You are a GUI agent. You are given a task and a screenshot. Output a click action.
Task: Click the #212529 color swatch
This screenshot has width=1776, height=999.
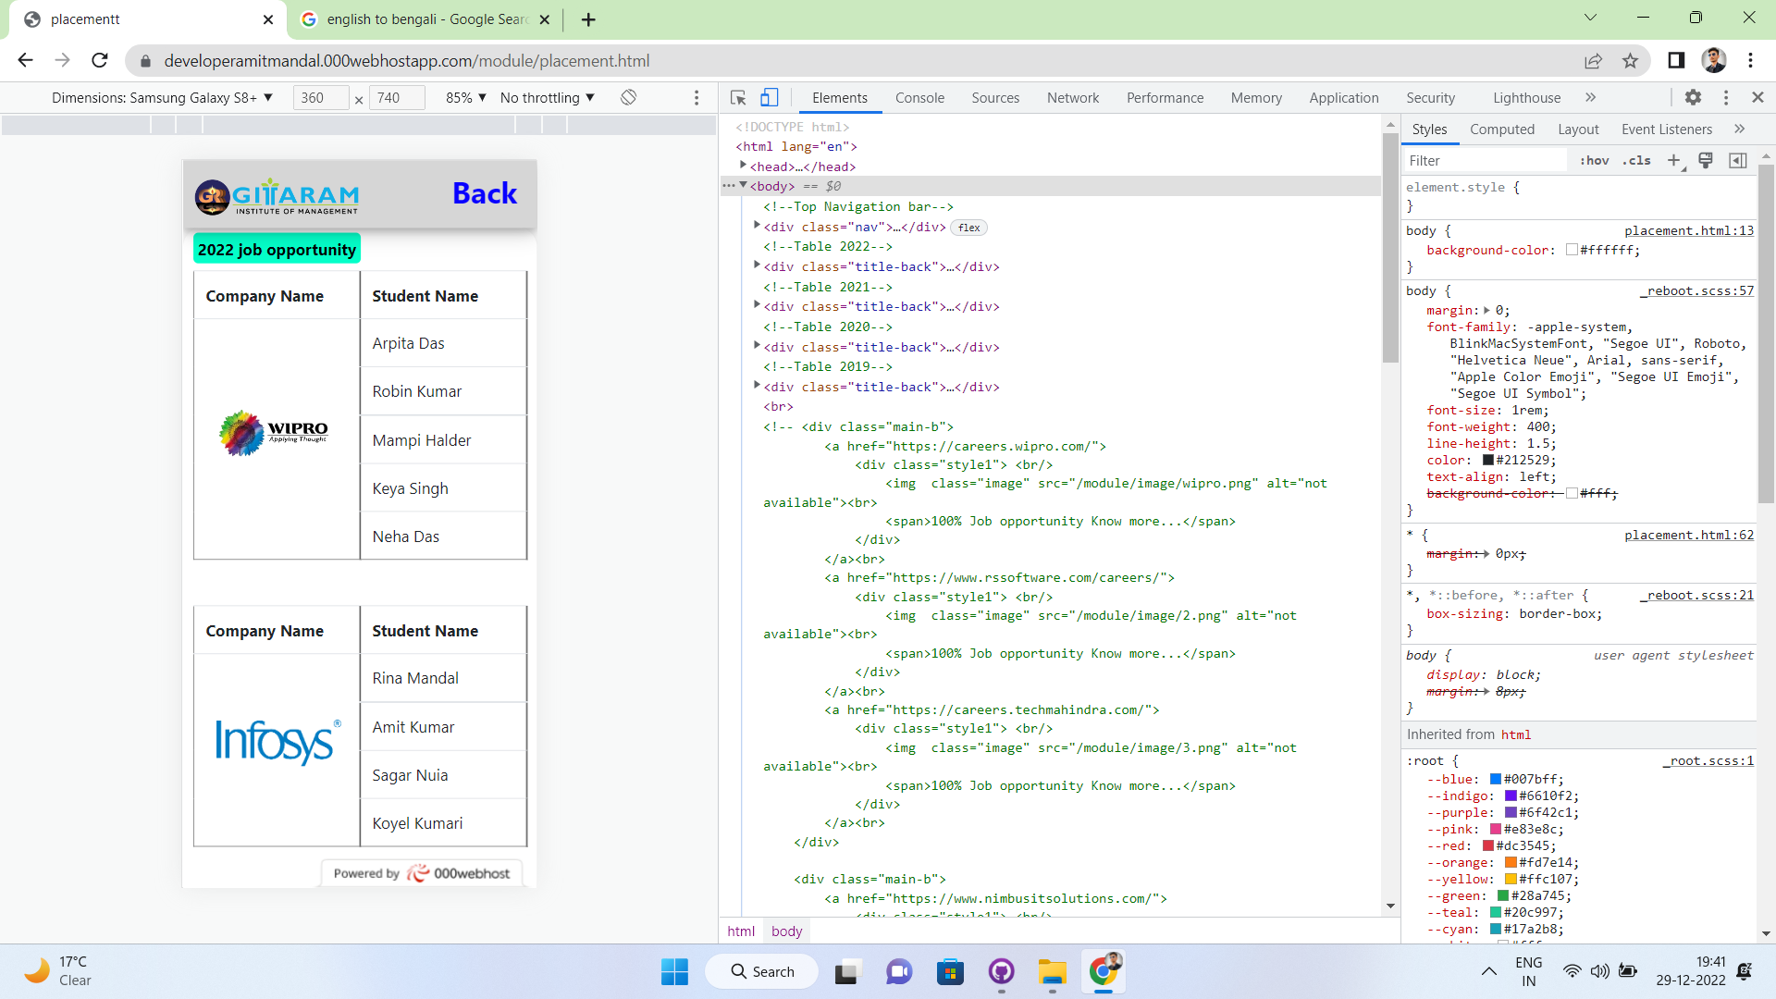click(x=1488, y=461)
